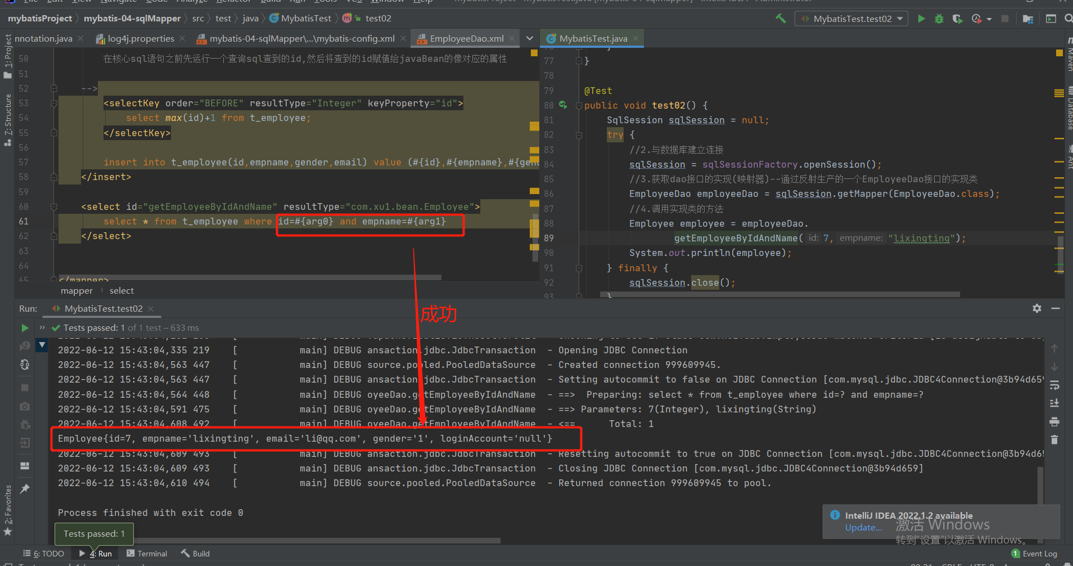1073x566 pixels.
Task: Click the Rerun Failed Tests icon
Action: click(x=25, y=346)
